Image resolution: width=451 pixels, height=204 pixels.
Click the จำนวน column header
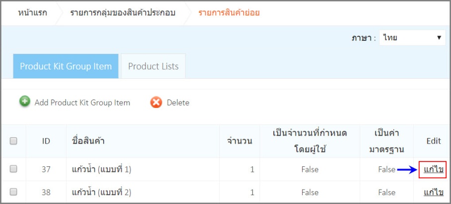[x=240, y=141]
